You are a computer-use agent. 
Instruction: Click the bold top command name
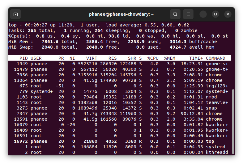[210, 141]
